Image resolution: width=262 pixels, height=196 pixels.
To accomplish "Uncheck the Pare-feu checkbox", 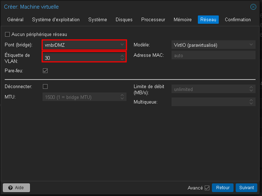I will (45, 71).
